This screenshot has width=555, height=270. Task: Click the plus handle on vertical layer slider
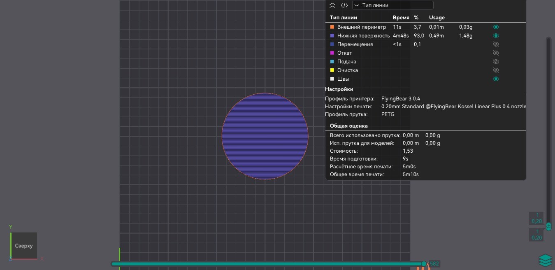click(x=548, y=226)
